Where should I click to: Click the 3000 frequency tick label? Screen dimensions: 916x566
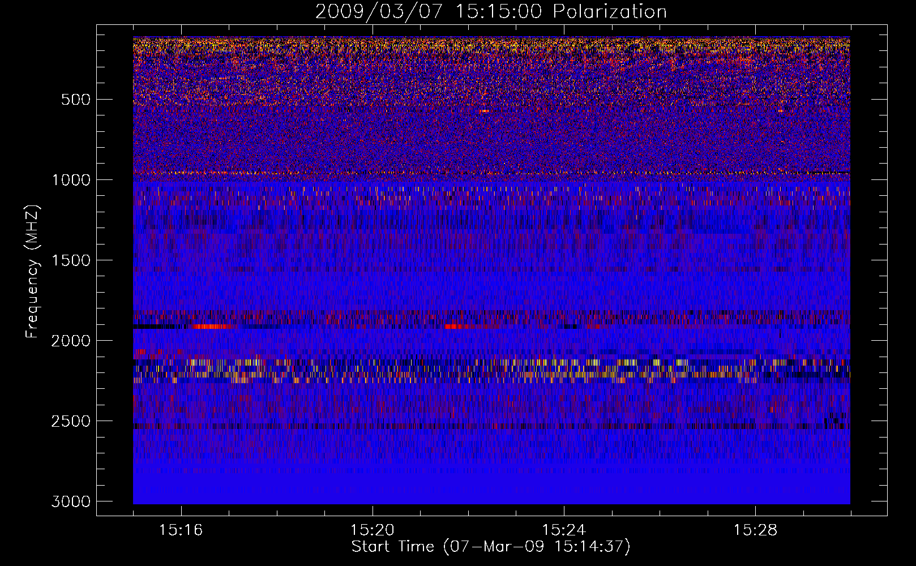71,501
